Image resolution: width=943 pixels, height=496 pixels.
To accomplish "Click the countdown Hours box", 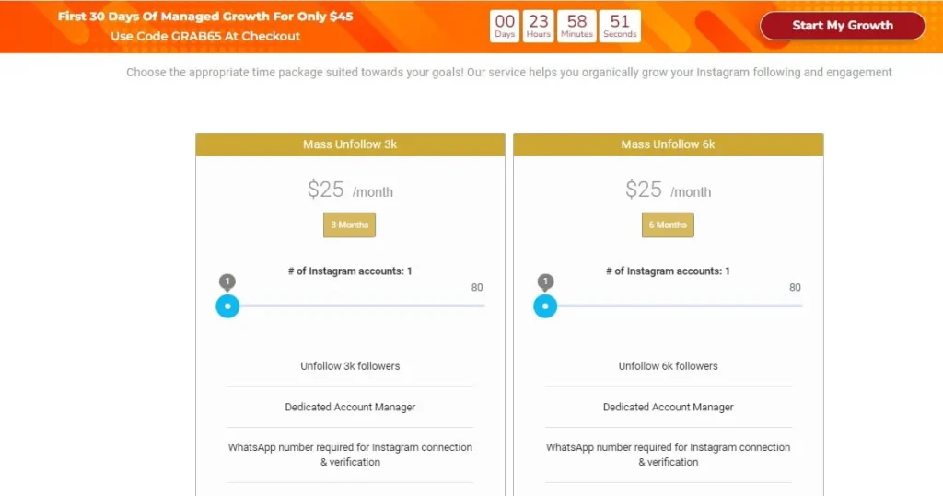I will [539, 26].
